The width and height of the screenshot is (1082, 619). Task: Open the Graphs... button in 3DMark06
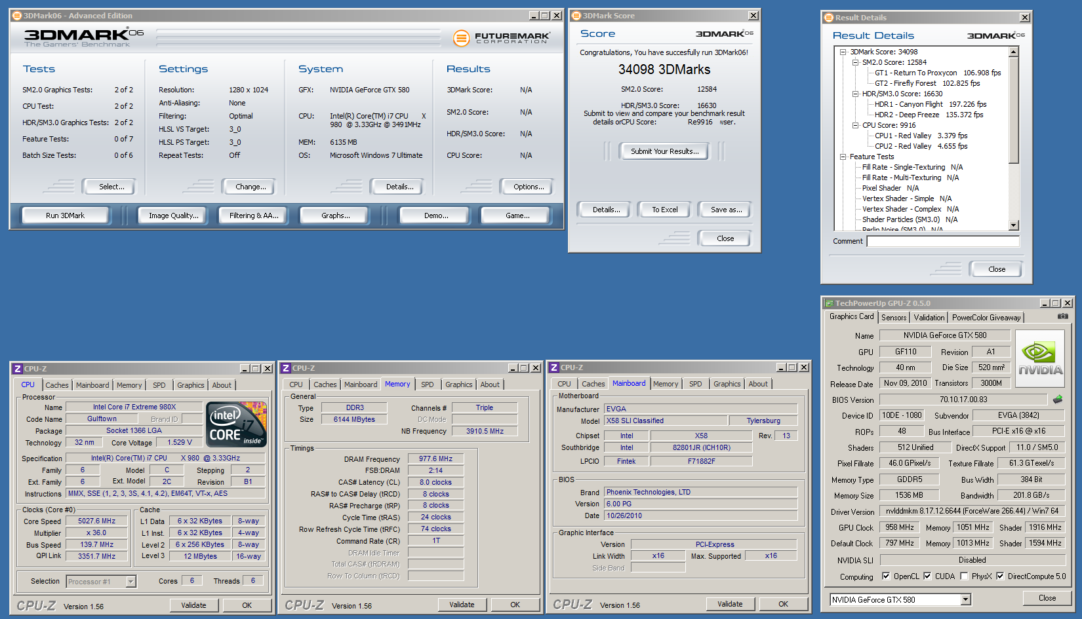pos(336,216)
